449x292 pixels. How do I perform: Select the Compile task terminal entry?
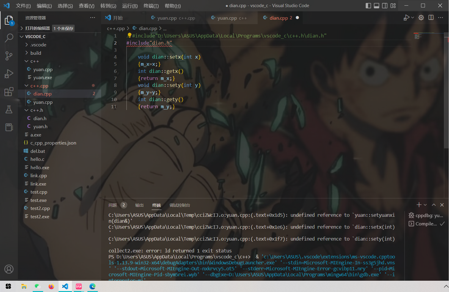(426, 224)
